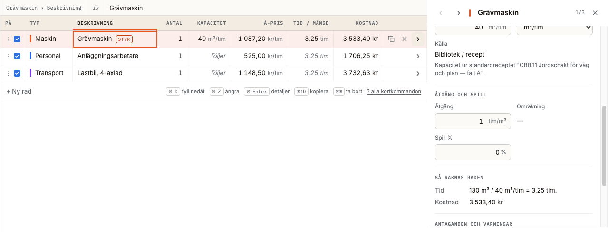Click the Transport type cell
The height and width of the screenshot is (232, 608).
tap(49, 73)
